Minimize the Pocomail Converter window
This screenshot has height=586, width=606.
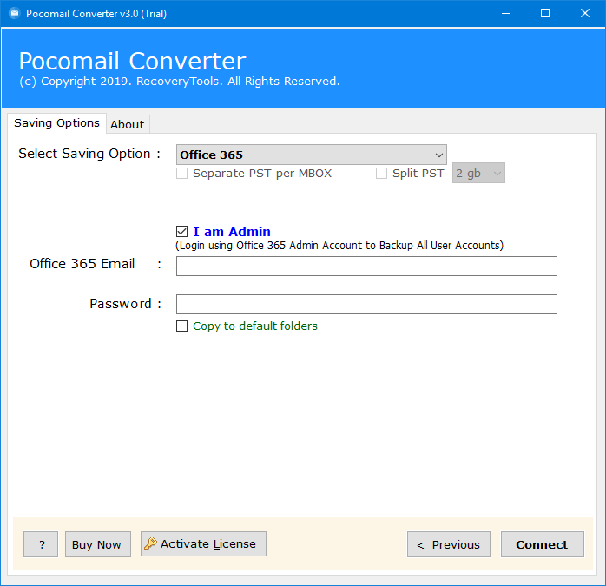coord(506,14)
